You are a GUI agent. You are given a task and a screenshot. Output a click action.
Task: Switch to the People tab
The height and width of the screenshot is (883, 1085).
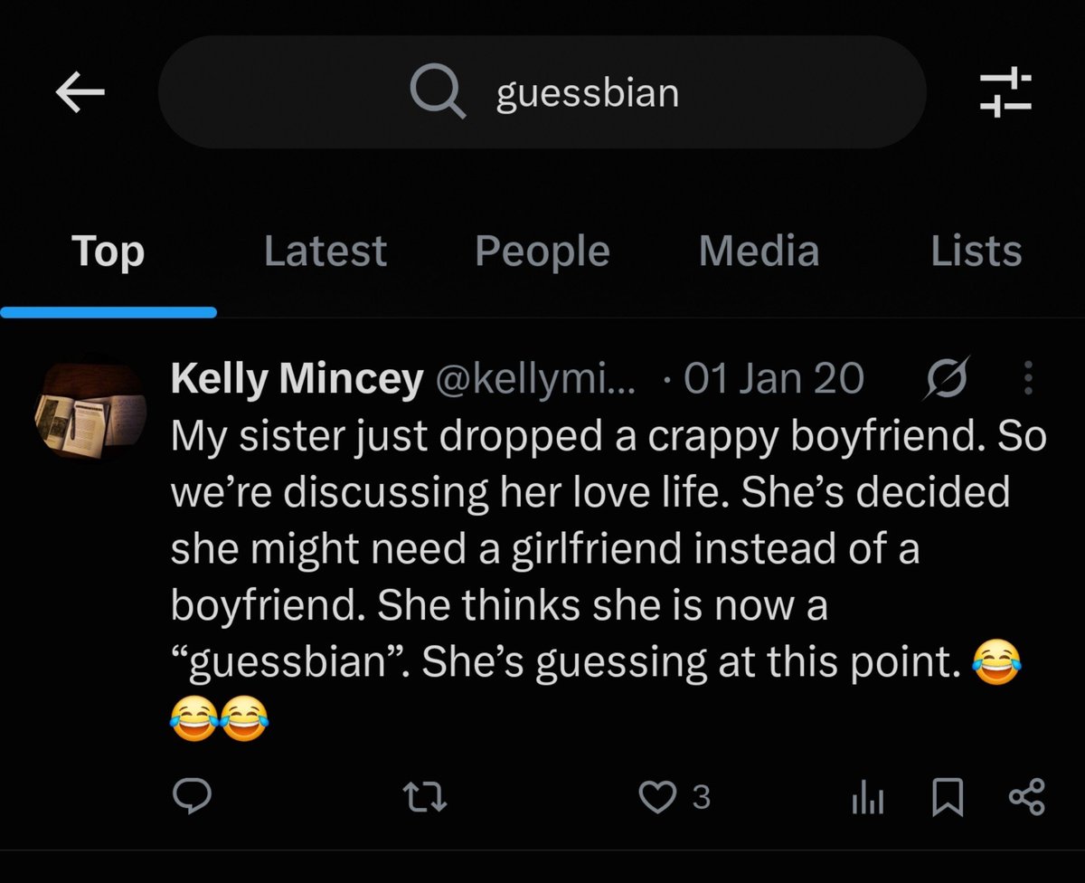point(542,252)
